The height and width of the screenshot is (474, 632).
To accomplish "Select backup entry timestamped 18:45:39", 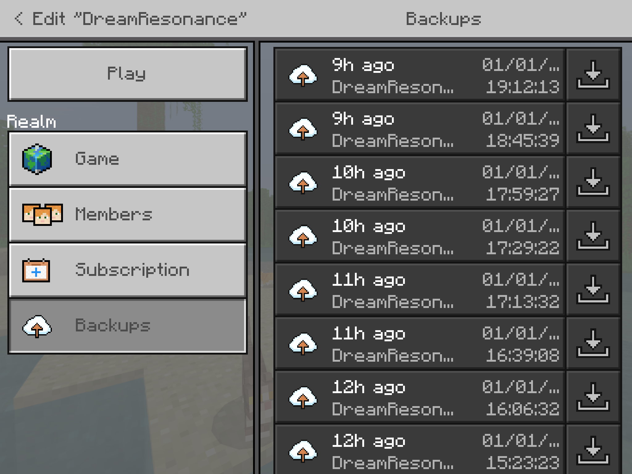I will click(420, 128).
